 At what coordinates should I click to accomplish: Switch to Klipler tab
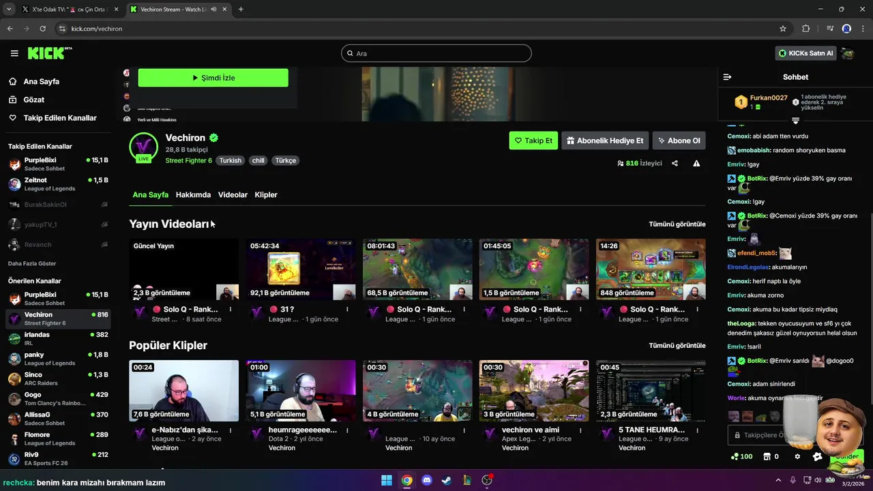266,195
